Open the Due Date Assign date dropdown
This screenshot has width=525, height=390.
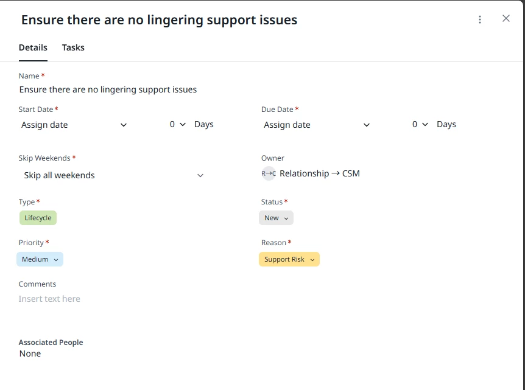(317, 125)
